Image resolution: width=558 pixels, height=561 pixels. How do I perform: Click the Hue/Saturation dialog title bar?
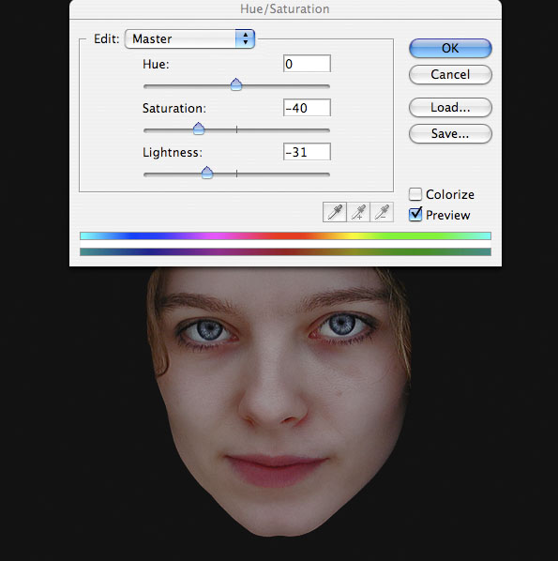285,9
